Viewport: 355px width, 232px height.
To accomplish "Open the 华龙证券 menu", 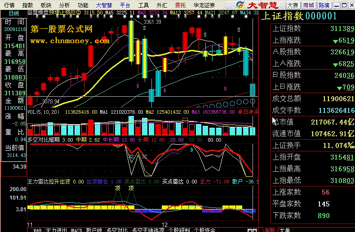I will (x=204, y=5).
